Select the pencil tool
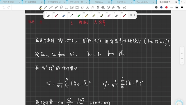The image size is (186, 105). [x=46, y=7]
